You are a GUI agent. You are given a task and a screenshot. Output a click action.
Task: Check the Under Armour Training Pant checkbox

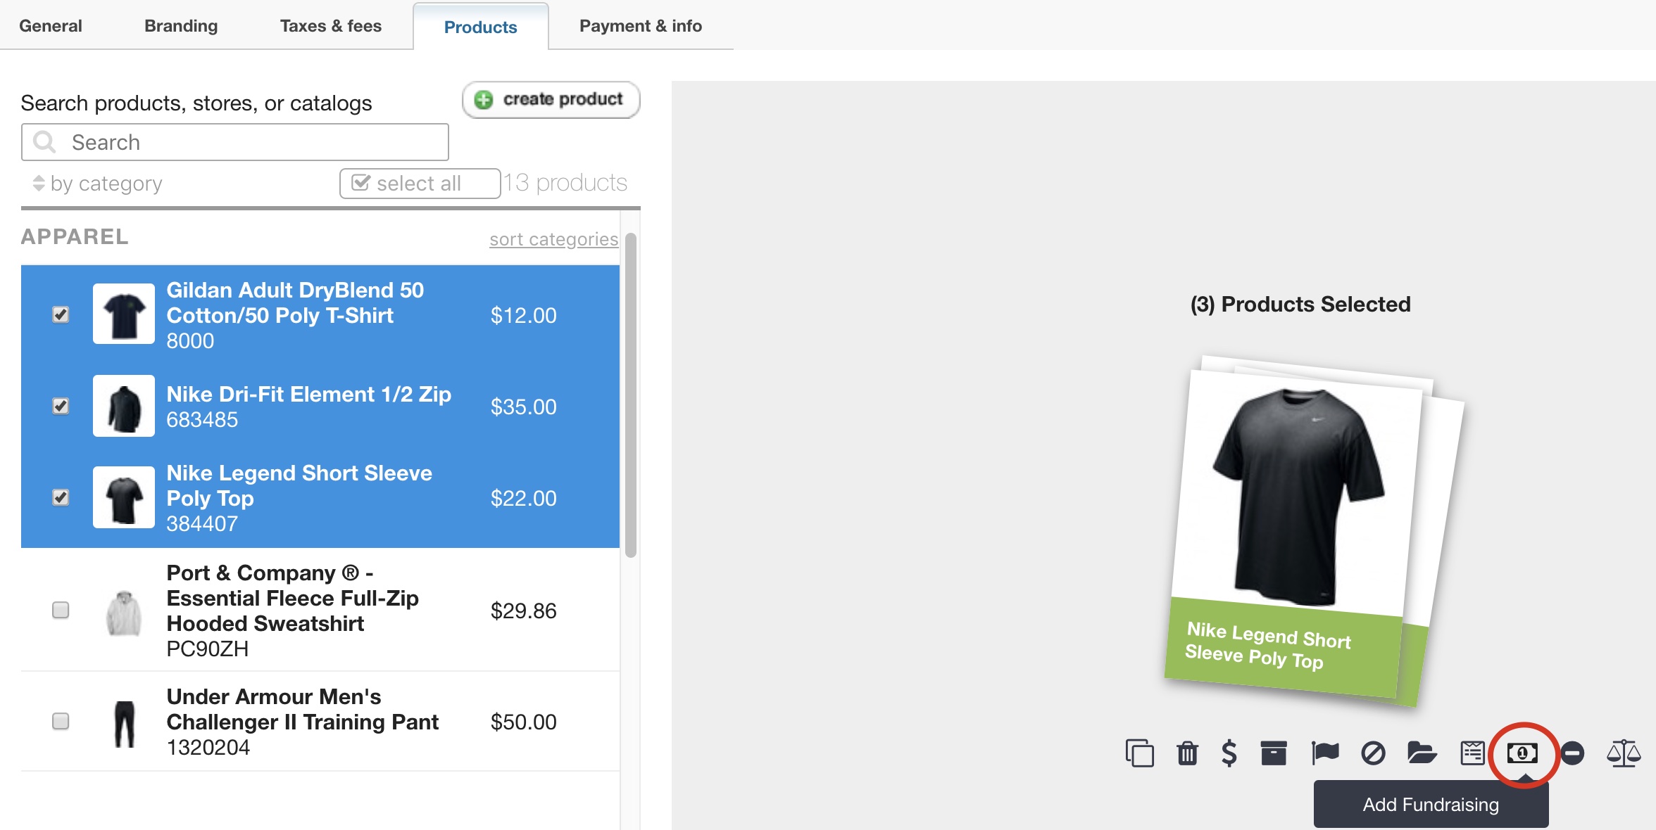[x=61, y=721]
